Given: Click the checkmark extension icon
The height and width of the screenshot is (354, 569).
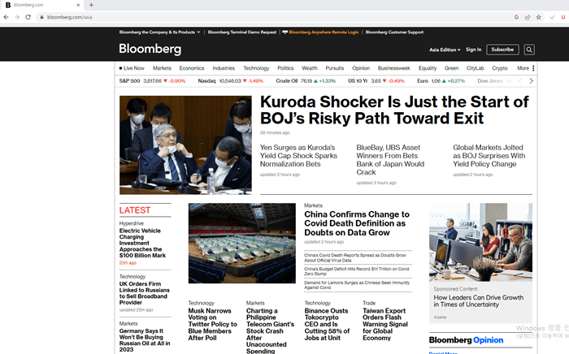Looking at the screenshot, I should click(x=552, y=17).
